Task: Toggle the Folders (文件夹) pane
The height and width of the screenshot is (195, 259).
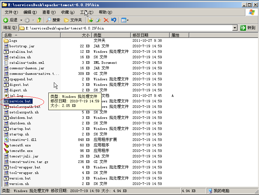Action: click(73, 20)
